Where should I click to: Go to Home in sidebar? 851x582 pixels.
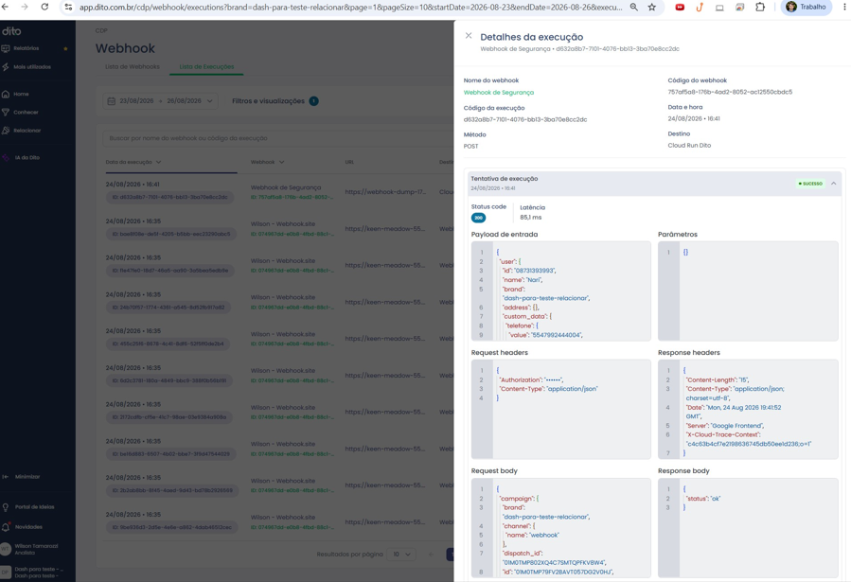pos(21,95)
